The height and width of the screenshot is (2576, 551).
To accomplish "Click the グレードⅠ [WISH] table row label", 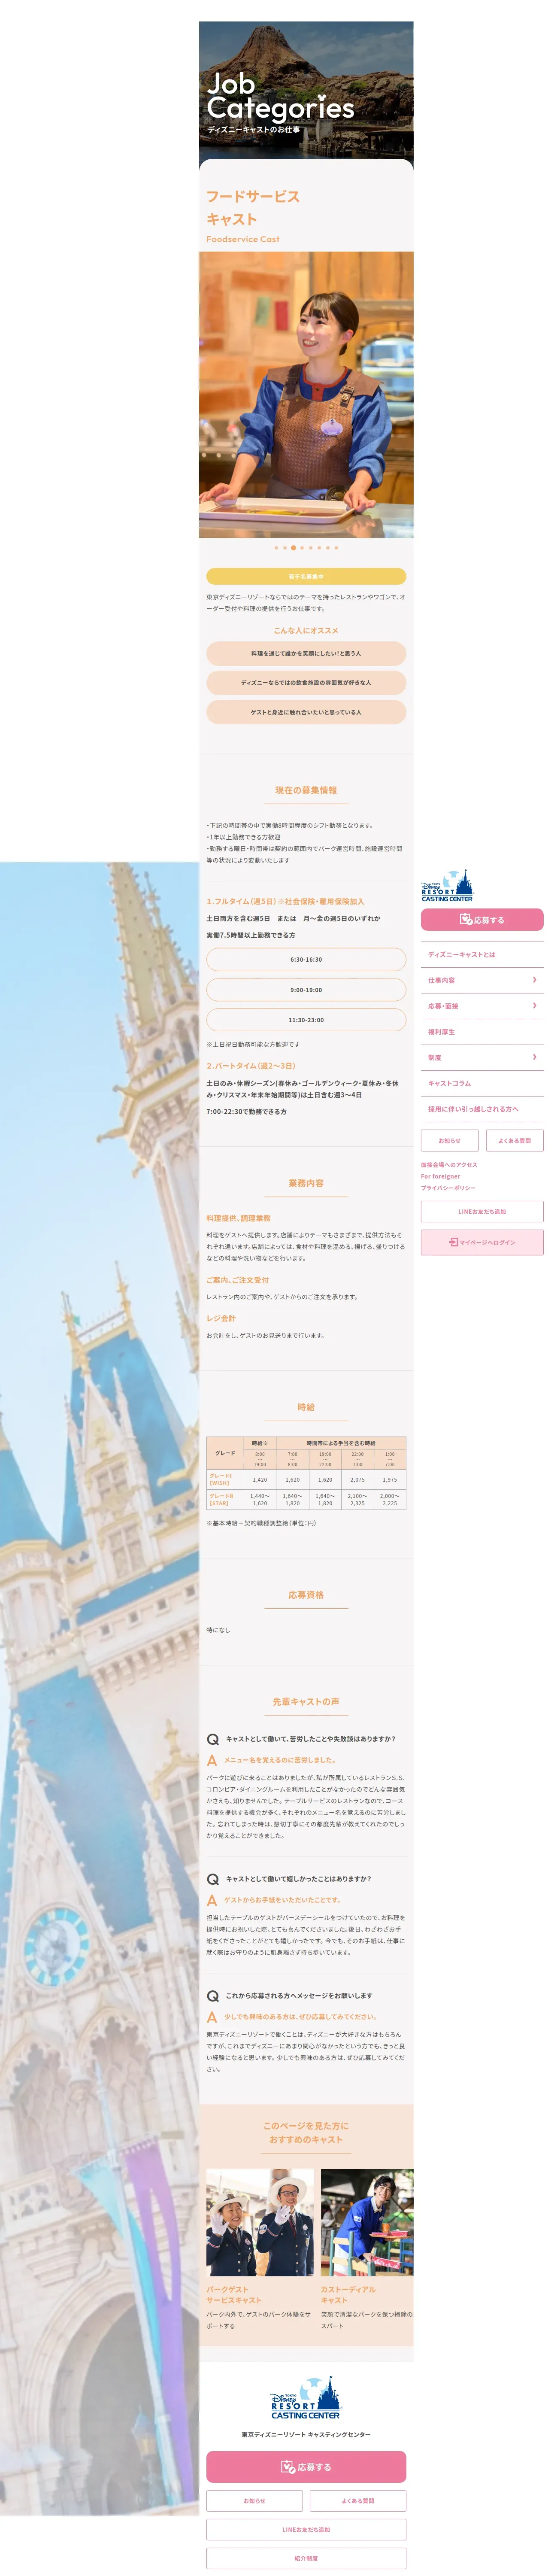I will (x=225, y=1480).
